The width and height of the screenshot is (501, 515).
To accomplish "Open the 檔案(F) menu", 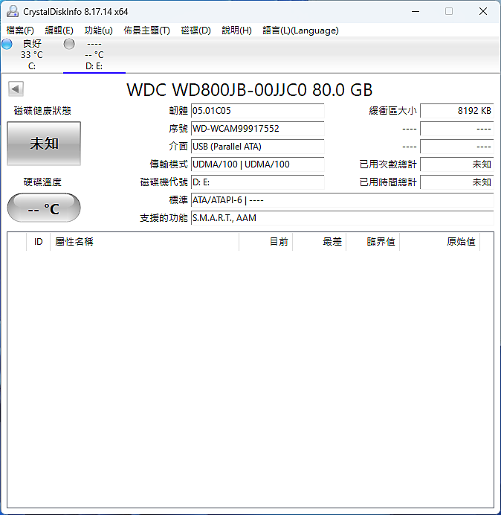I will (20, 31).
